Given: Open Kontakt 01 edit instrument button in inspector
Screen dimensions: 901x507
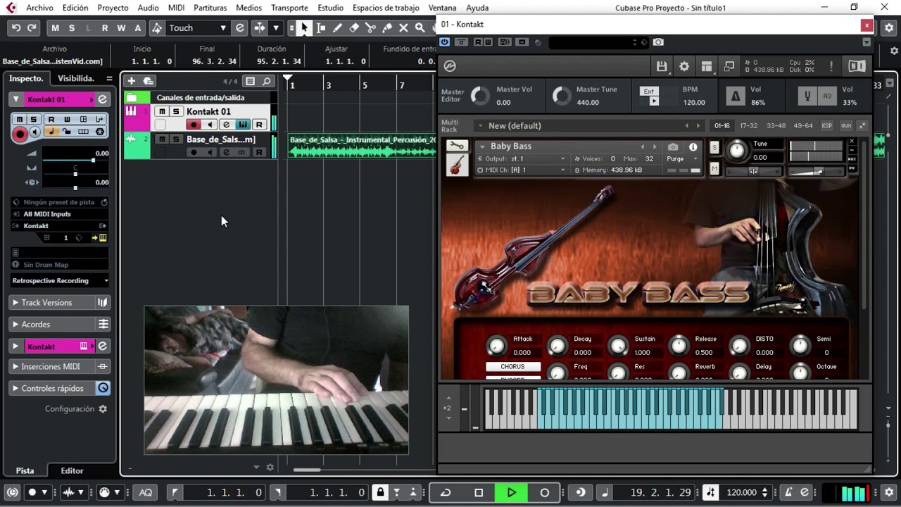Looking at the screenshot, I should coord(102,99).
